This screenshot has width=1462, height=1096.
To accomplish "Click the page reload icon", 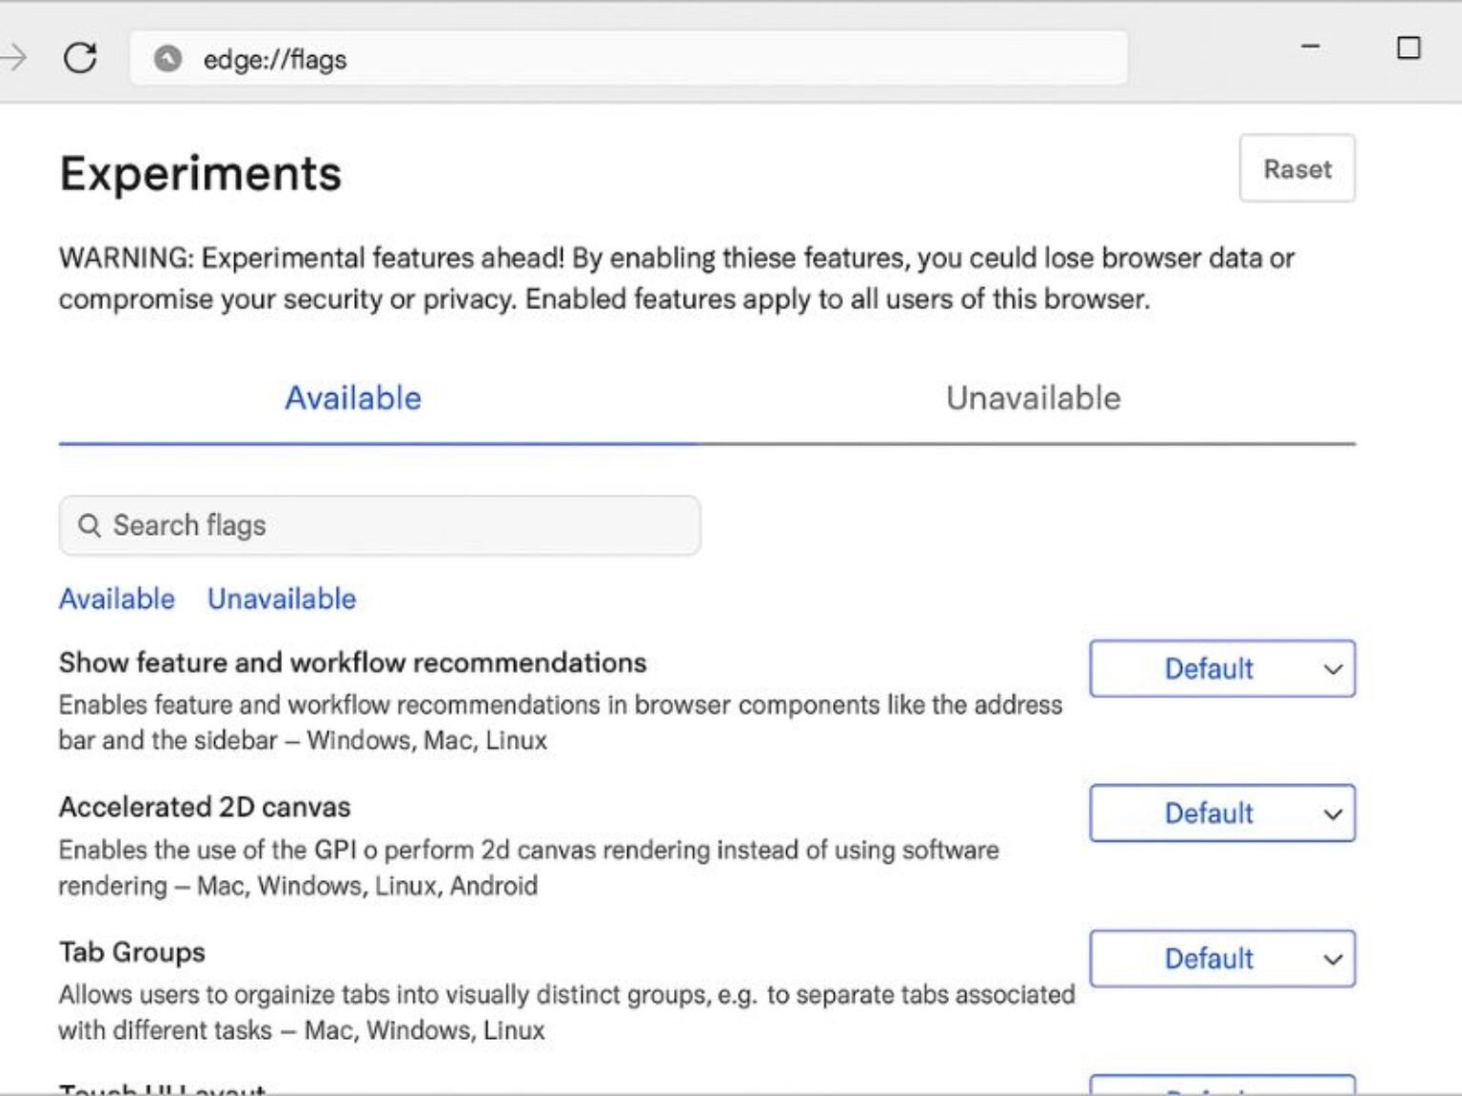I will [80, 57].
